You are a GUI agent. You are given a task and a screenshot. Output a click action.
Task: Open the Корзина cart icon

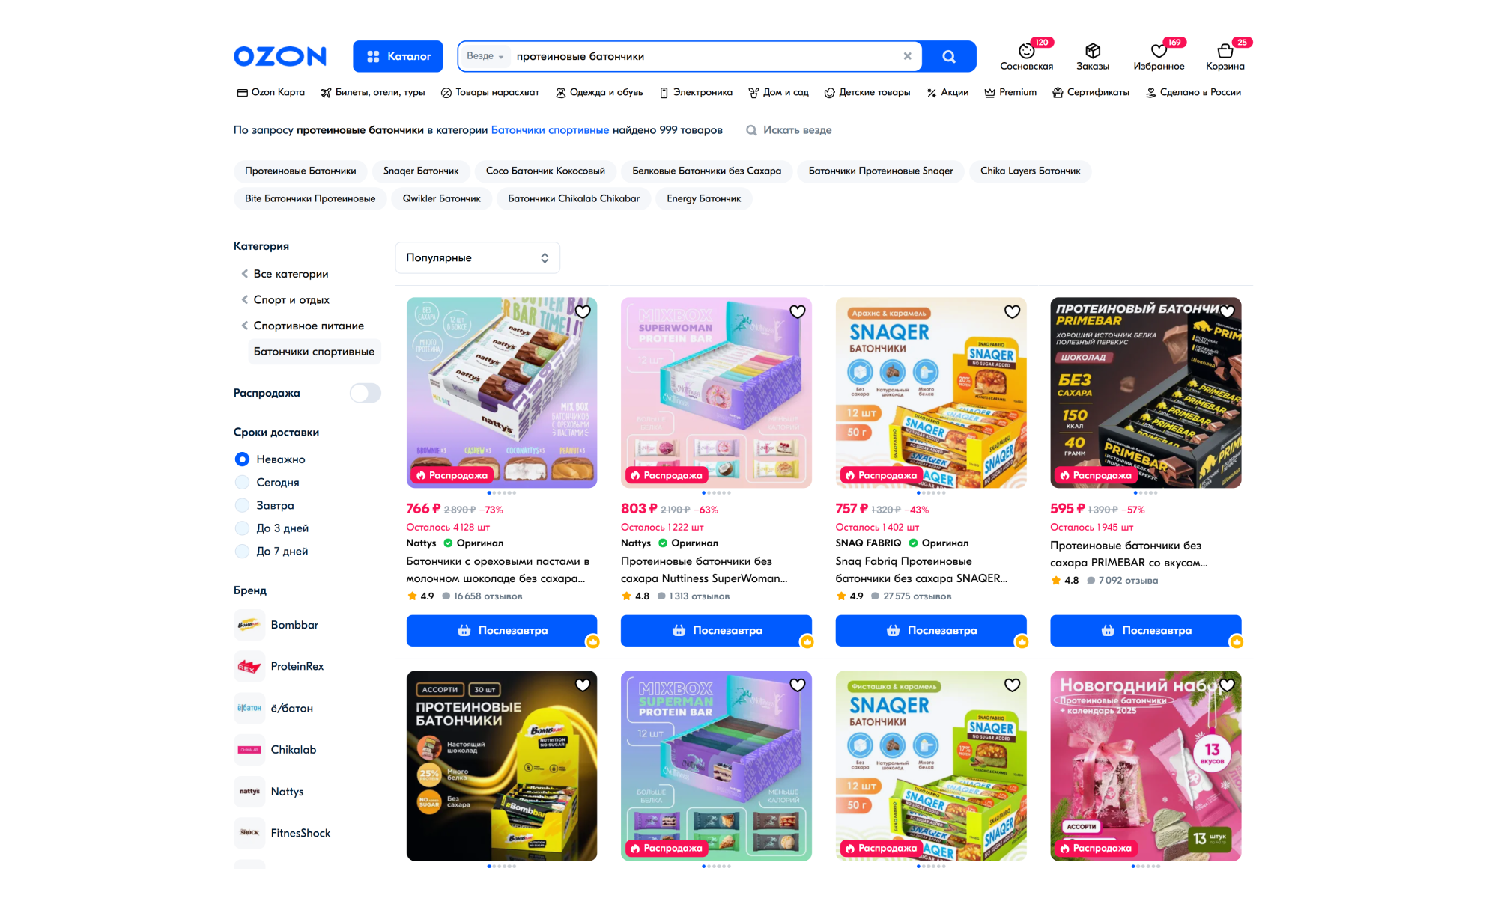pos(1225,51)
